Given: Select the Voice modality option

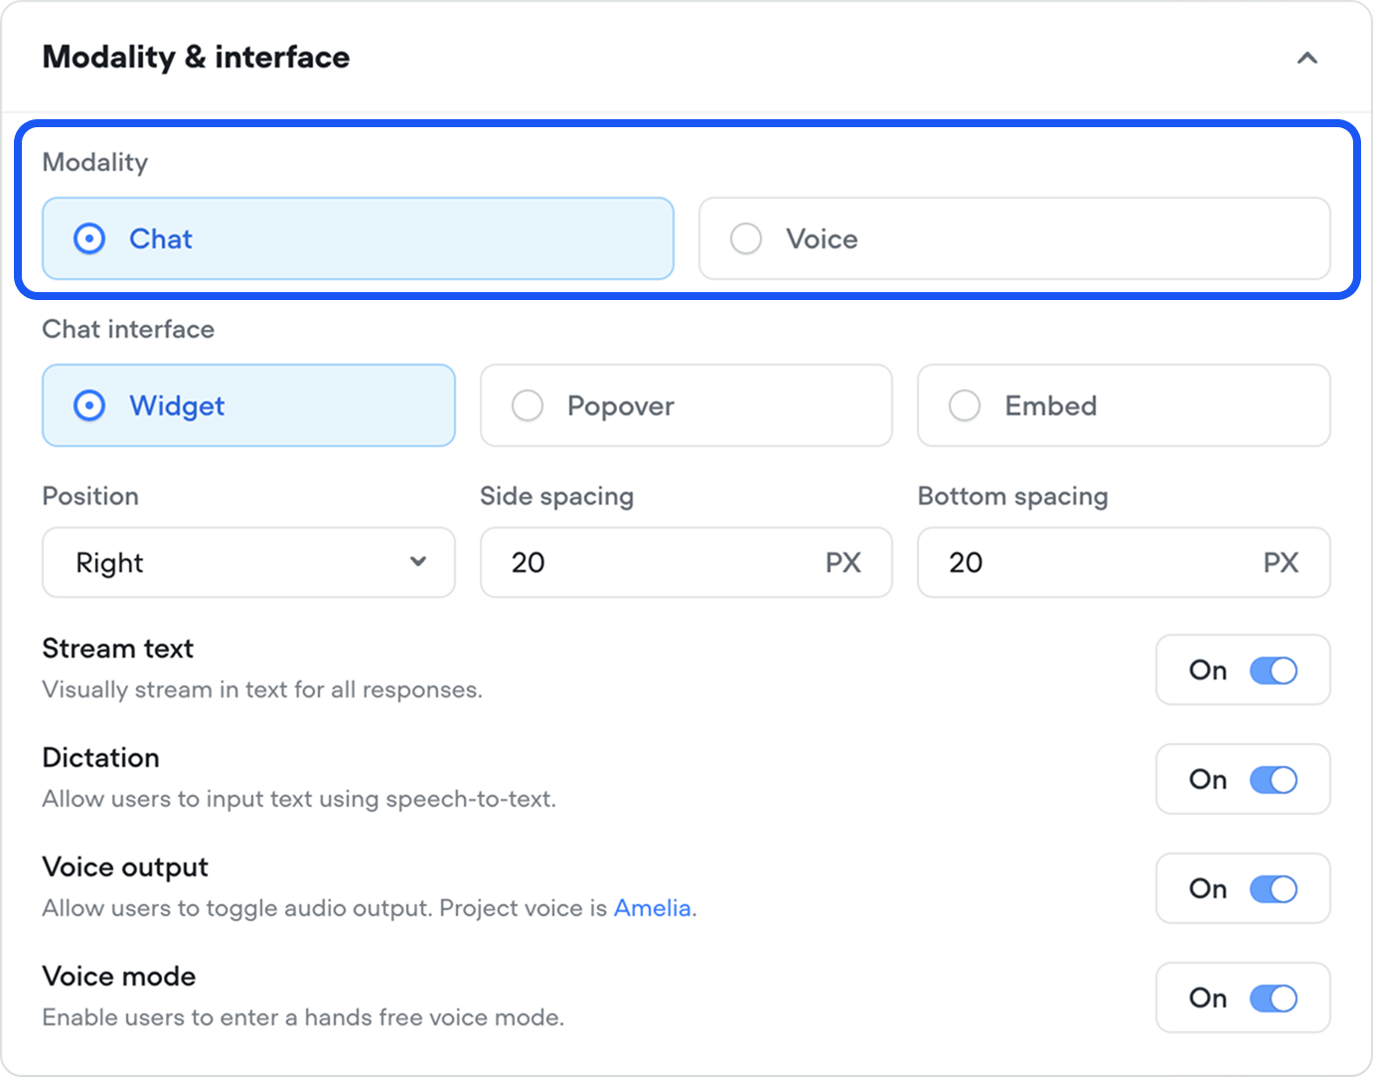Looking at the screenshot, I should (x=1013, y=238).
